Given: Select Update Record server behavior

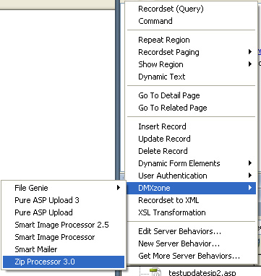Looking at the screenshot, I should 191,139.
